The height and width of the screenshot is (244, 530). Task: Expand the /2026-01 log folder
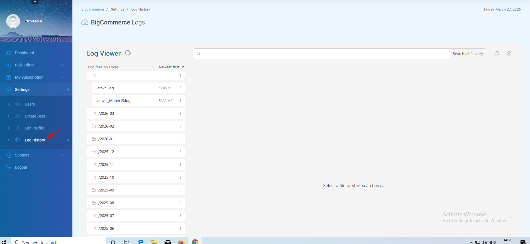point(136,139)
